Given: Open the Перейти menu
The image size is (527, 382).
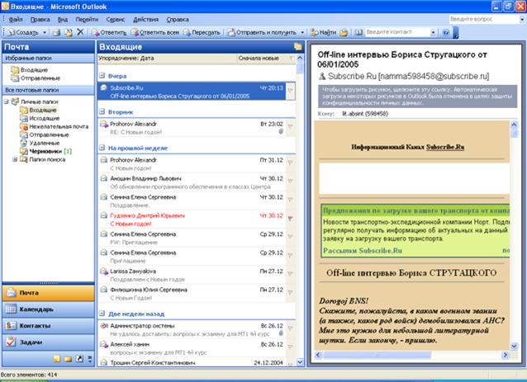Looking at the screenshot, I should (x=87, y=20).
